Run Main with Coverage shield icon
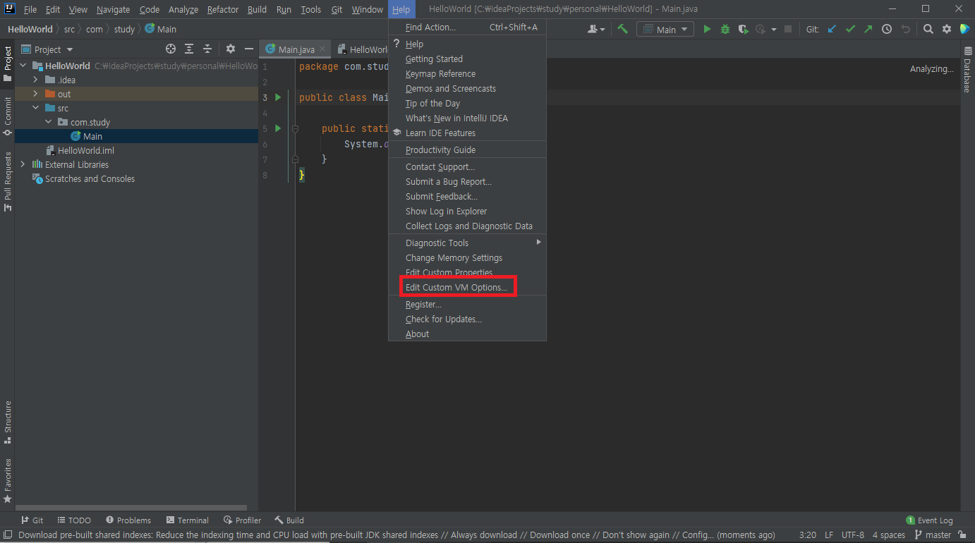975x543 pixels. coord(743,29)
